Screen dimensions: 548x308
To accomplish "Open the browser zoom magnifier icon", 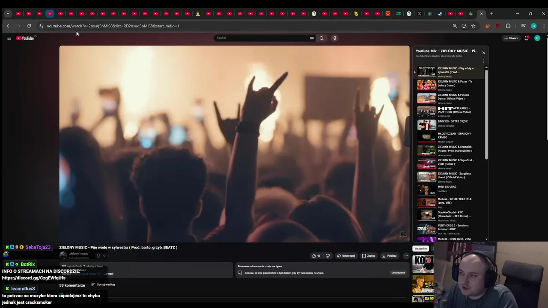I will [x=455, y=26].
